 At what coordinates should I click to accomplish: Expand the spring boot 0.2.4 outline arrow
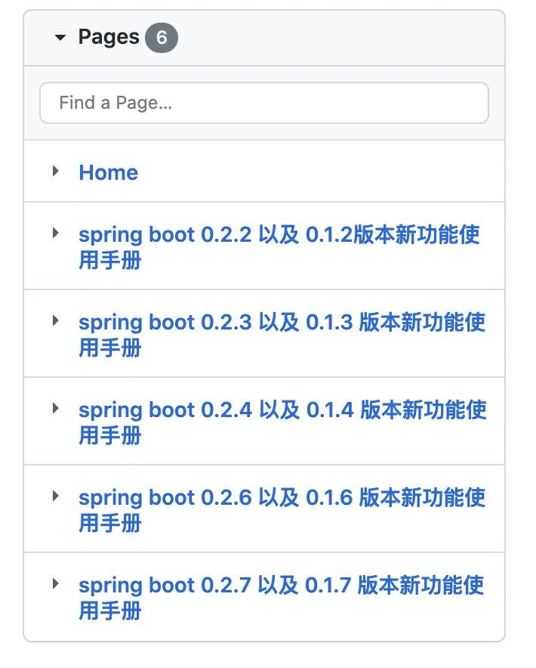click(x=55, y=408)
